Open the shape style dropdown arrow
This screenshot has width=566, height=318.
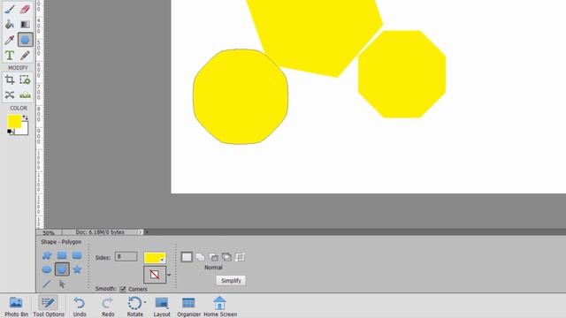(x=169, y=275)
